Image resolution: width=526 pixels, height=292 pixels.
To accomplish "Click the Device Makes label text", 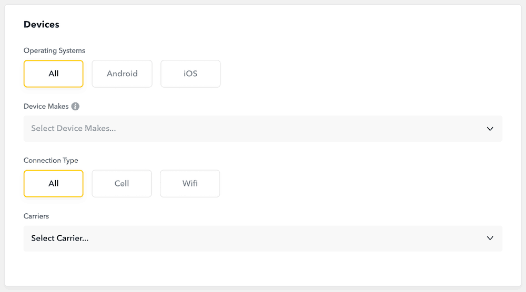I will (x=46, y=106).
